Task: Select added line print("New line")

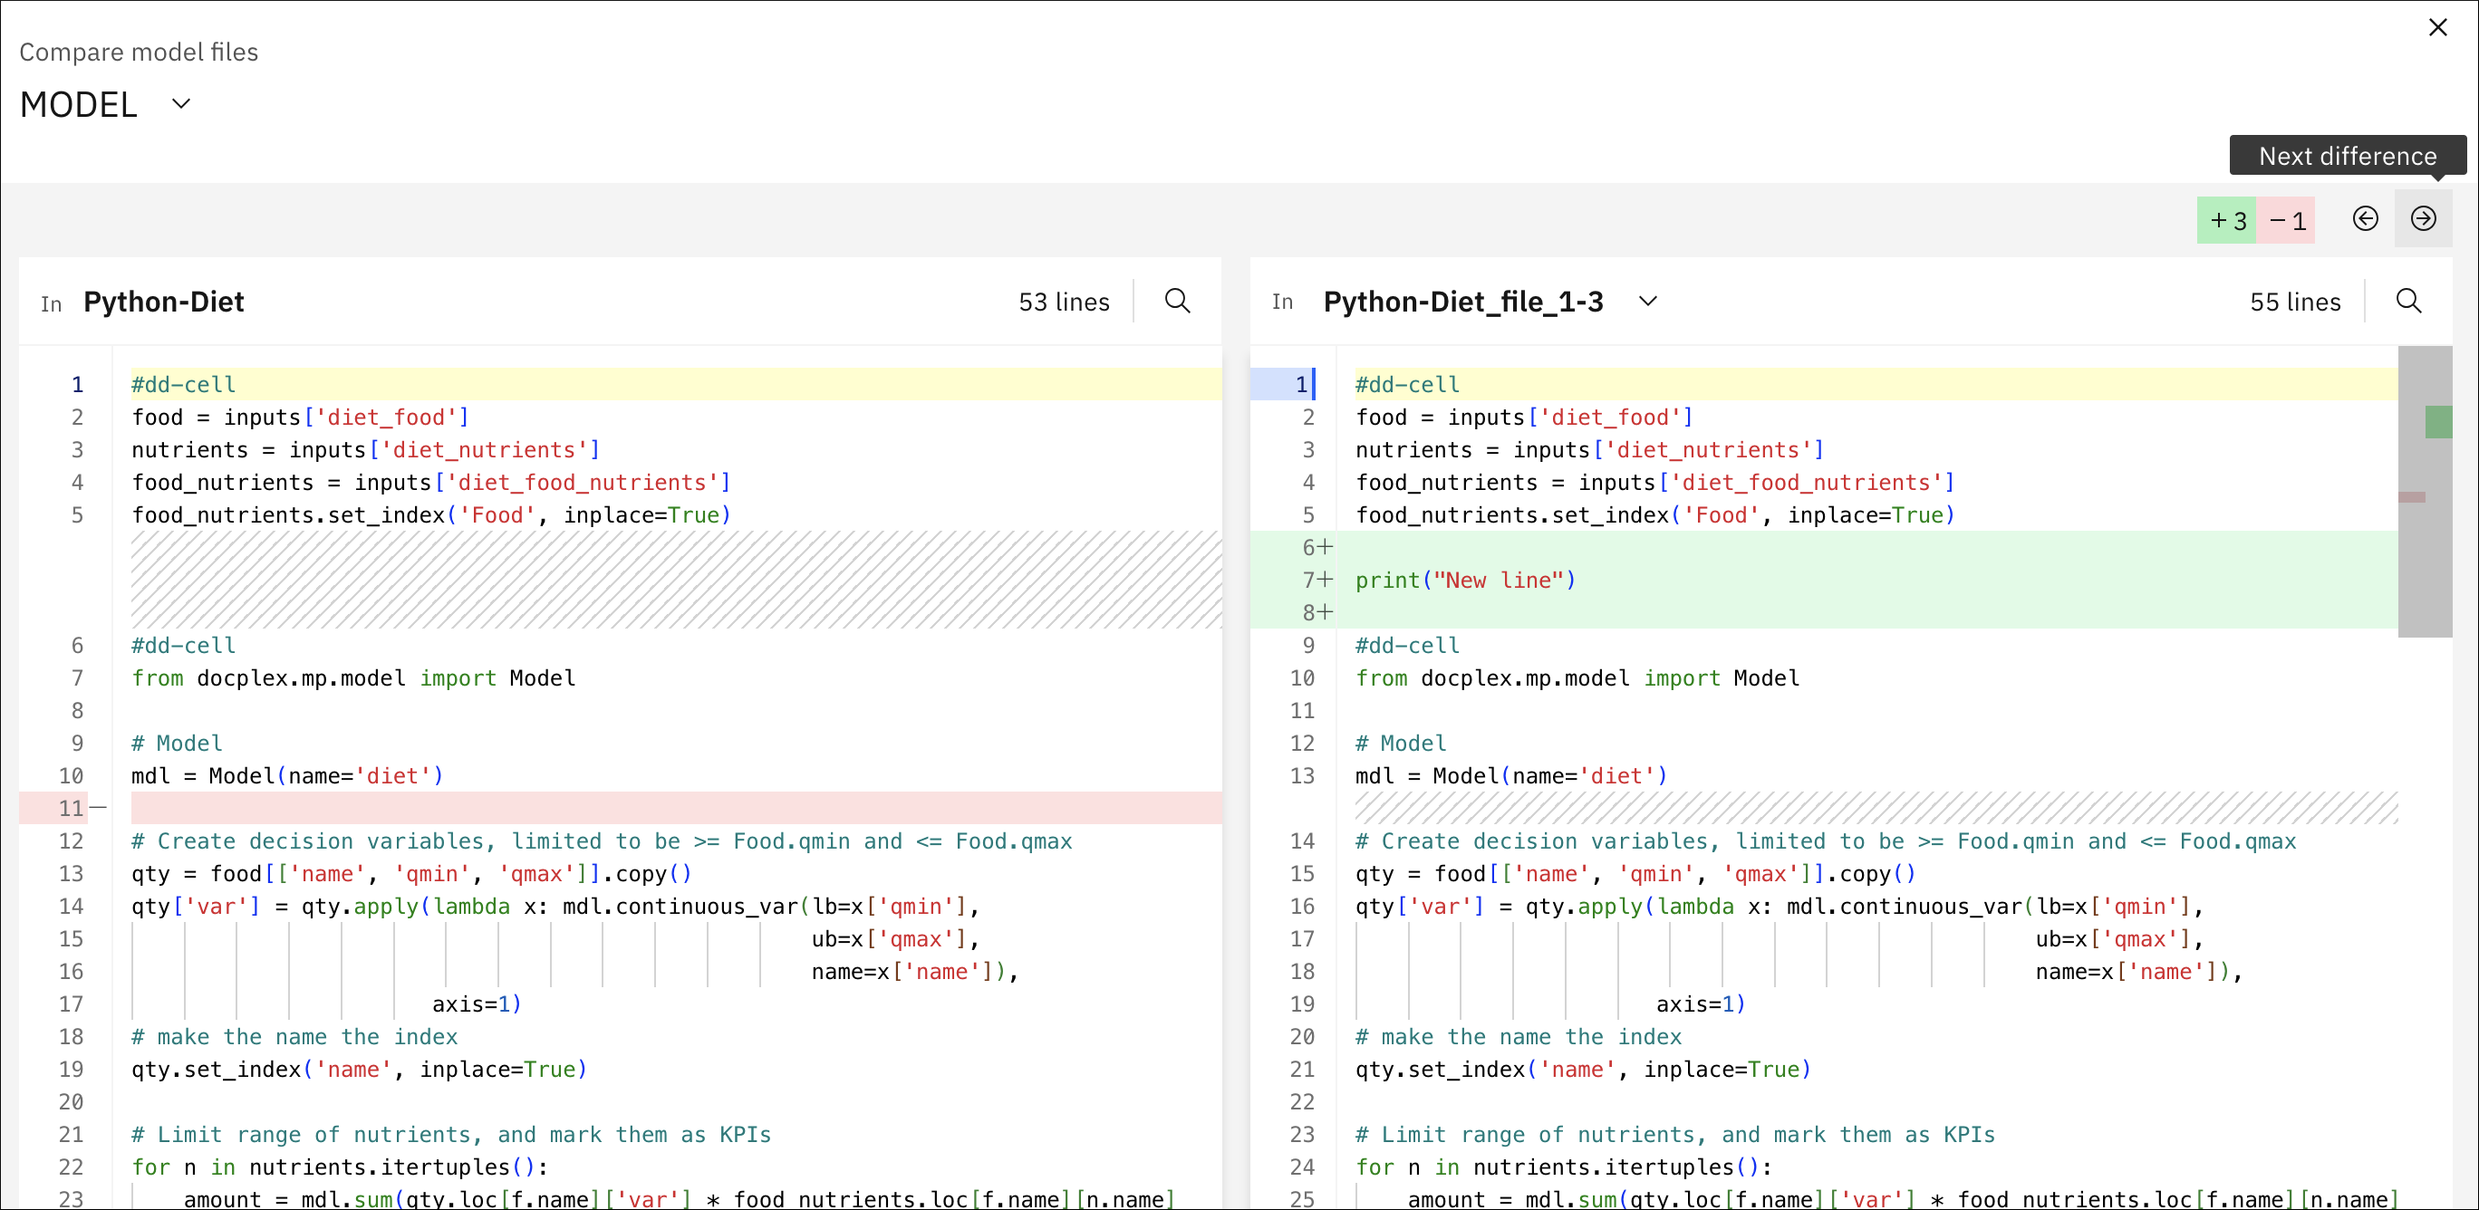Action: pyautogui.click(x=1465, y=580)
